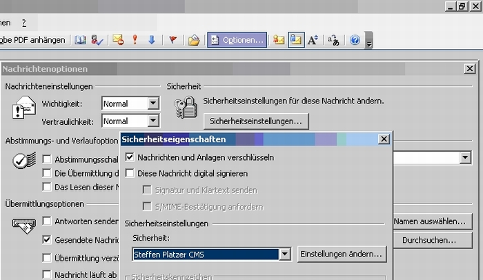
Task: Click the font size A icon
Action: tap(313, 40)
